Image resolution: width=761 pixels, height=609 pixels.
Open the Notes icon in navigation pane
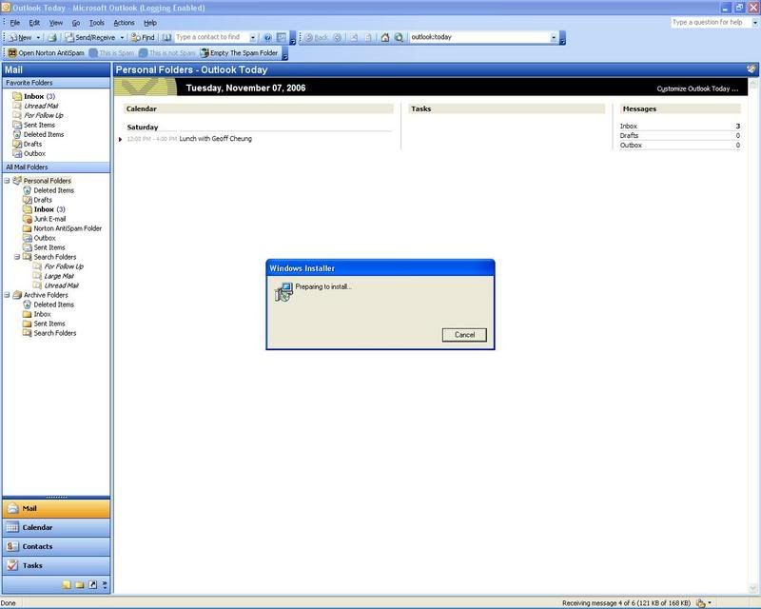coord(67,584)
